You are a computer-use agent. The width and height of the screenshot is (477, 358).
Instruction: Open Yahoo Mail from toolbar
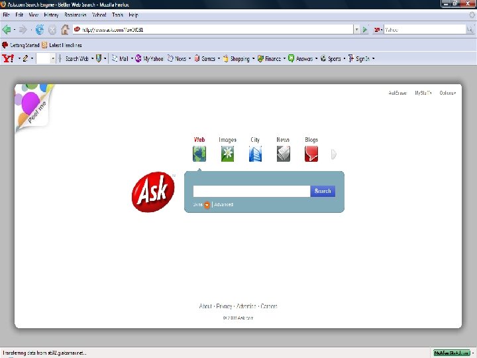point(120,58)
